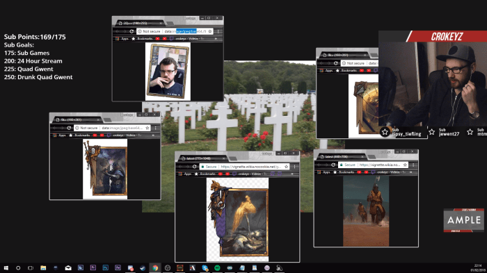Expand bookmarks overflow in latest (775x1048) window
This screenshot has width=487, height=273.
tap(292, 174)
